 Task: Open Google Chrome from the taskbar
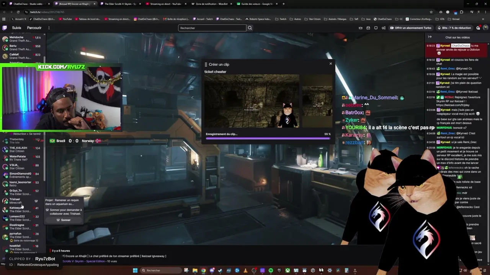point(203,270)
